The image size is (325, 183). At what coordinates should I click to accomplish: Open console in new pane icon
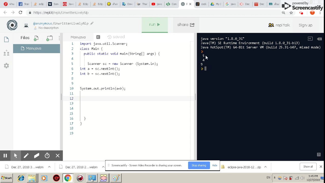pos(310,39)
